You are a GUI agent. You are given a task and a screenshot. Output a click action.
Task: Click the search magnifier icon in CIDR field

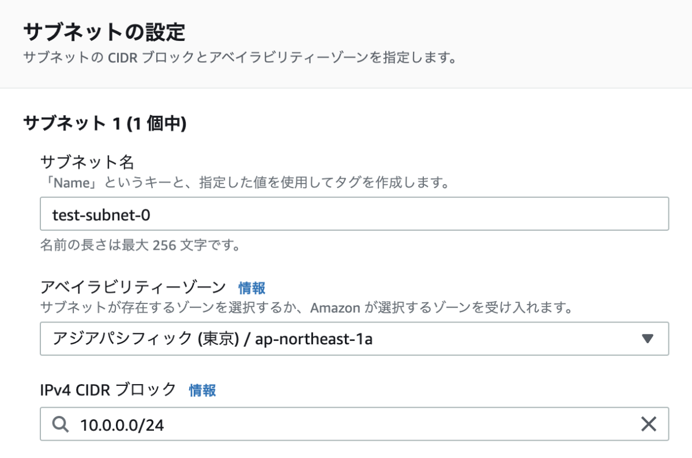point(61,425)
